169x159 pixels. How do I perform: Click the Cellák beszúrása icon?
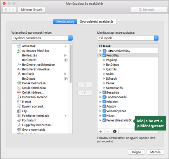coord(19,83)
